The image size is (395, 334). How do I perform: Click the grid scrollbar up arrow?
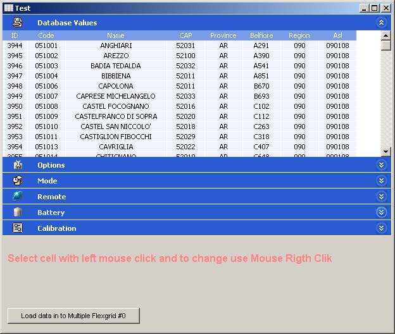point(386,35)
